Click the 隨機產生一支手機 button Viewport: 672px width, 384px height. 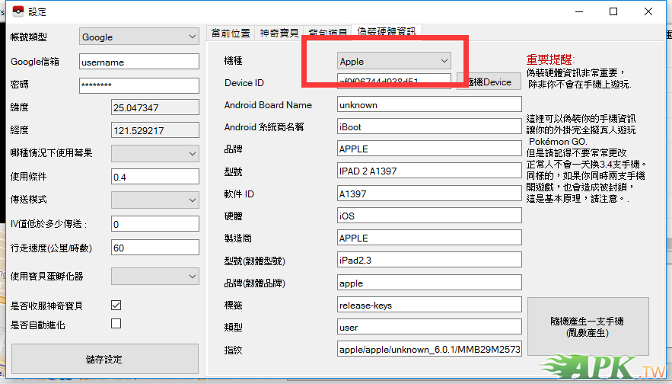click(x=588, y=327)
